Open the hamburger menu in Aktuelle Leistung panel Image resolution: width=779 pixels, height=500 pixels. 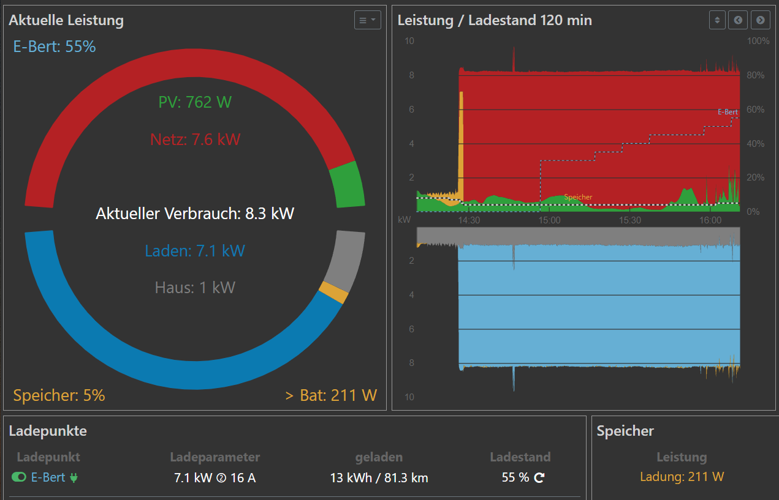(367, 20)
